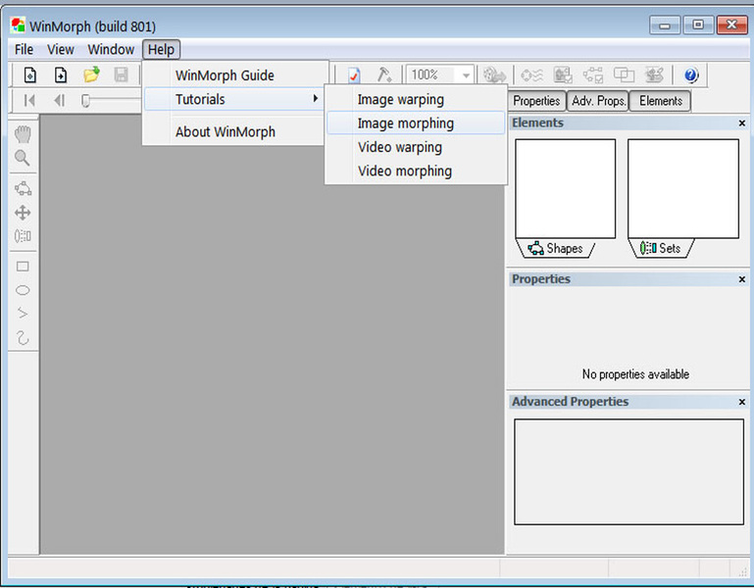The image size is (754, 588).
Task: Expand the Tutorials submenu
Action: [235, 99]
